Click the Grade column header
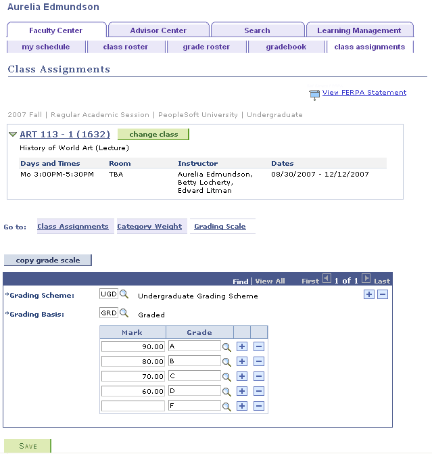The image size is (432, 454). 199,332
